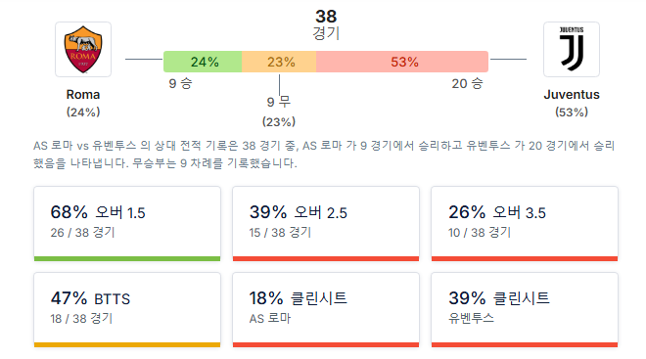Click the 9 무 draws label
Image resolution: width=646 pixels, height=359 pixels.
(279, 102)
